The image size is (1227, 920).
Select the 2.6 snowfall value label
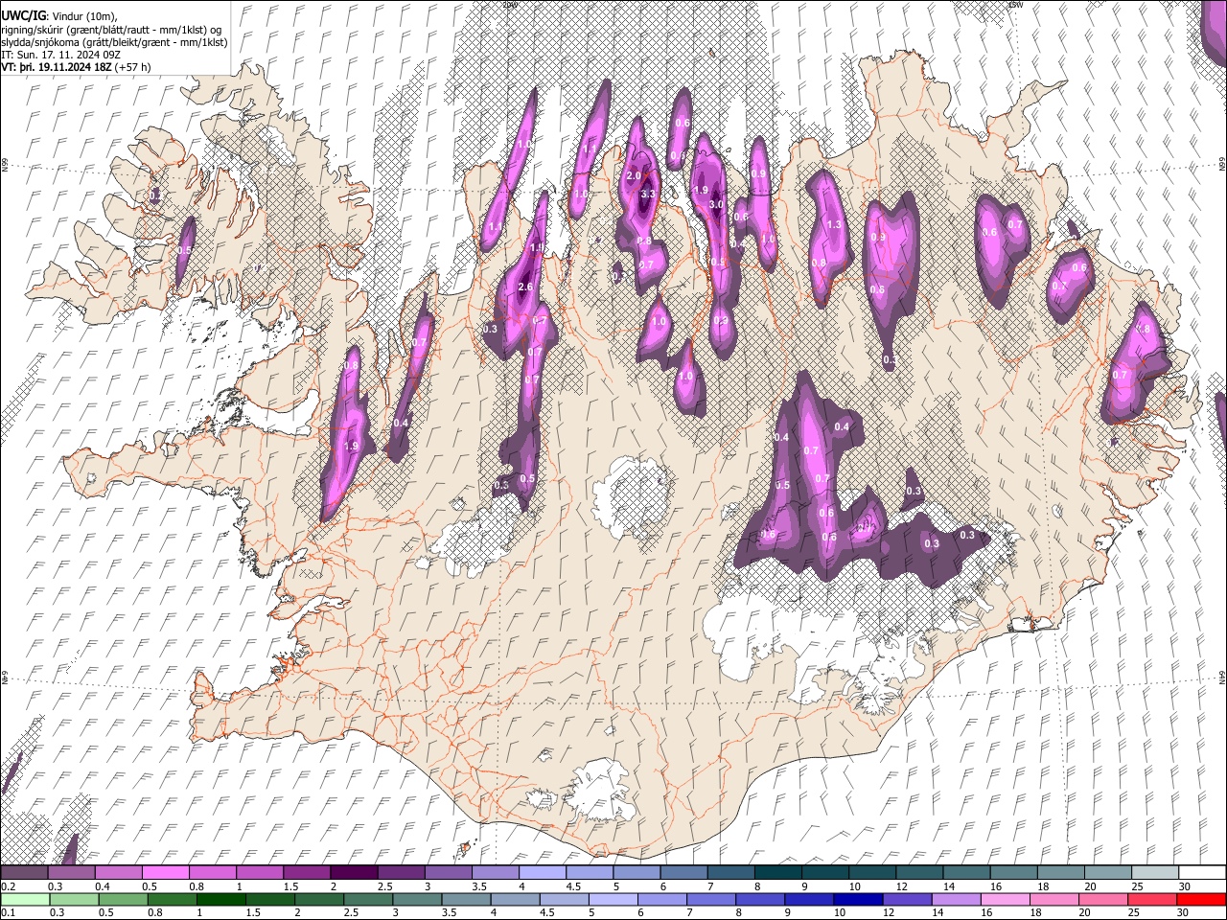click(x=524, y=287)
